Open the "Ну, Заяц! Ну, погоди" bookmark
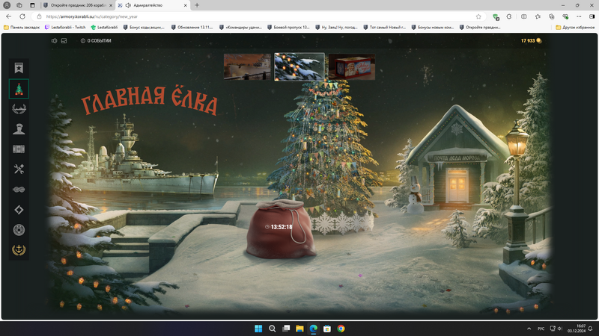 [336, 28]
